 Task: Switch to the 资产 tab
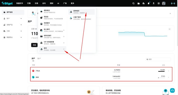[x=33, y=58]
